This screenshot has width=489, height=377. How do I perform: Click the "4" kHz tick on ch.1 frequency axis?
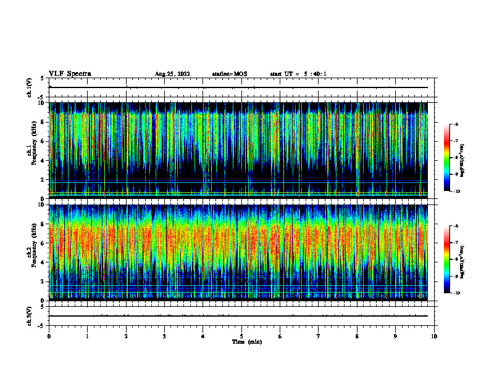click(x=44, y=161)
